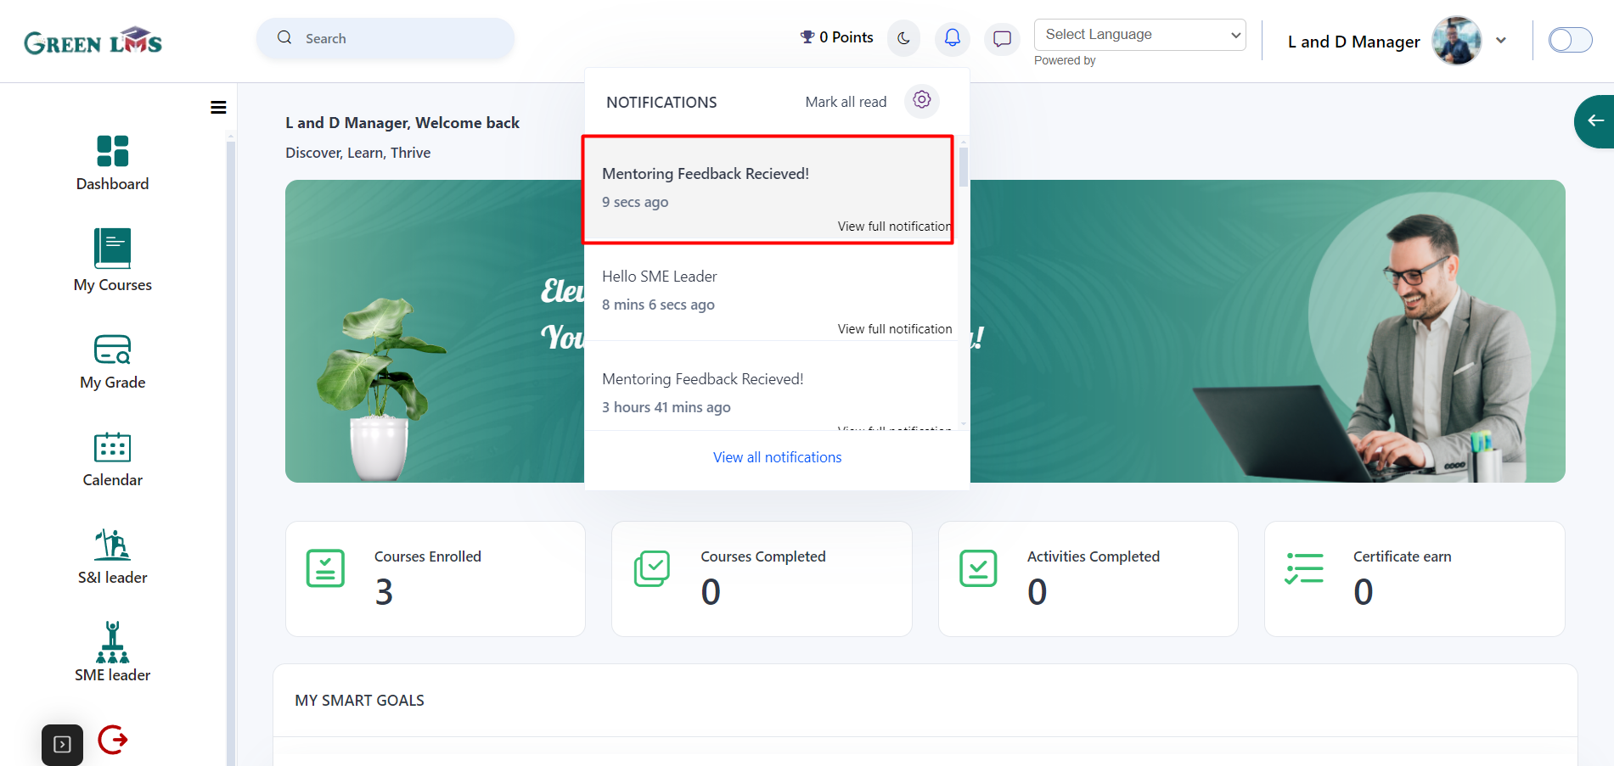Open notification settings gear icon
Image resolution: width=1614 pixels, height=766 pixels.
922,101
